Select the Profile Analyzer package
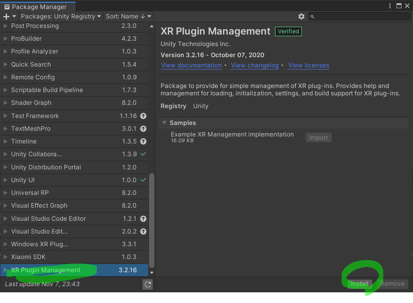 point(74,51)
